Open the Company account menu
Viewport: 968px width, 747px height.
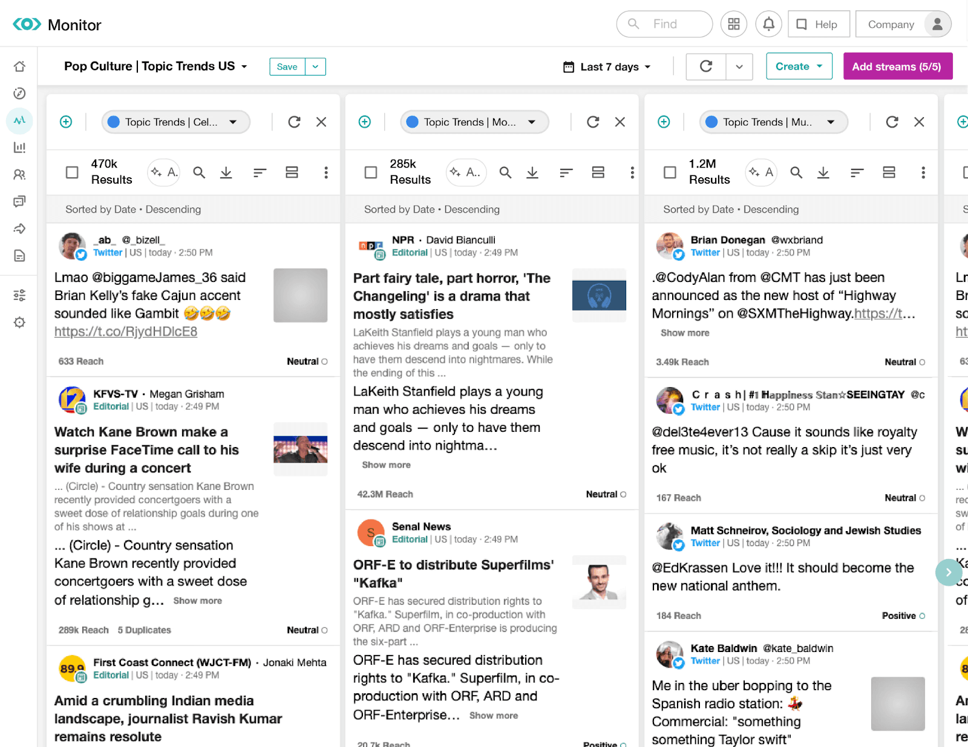(x=903, y=24)
